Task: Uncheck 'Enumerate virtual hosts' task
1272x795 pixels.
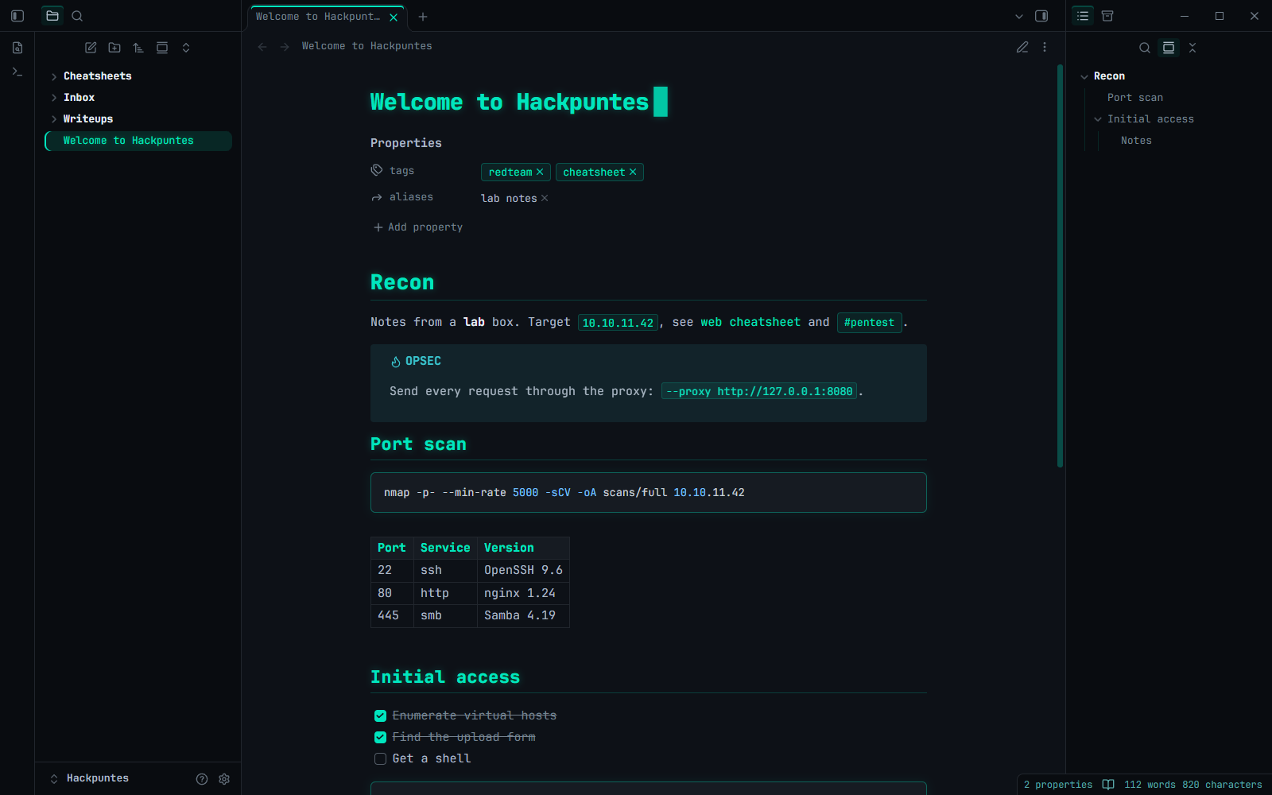Action: [x=380, y=715]
